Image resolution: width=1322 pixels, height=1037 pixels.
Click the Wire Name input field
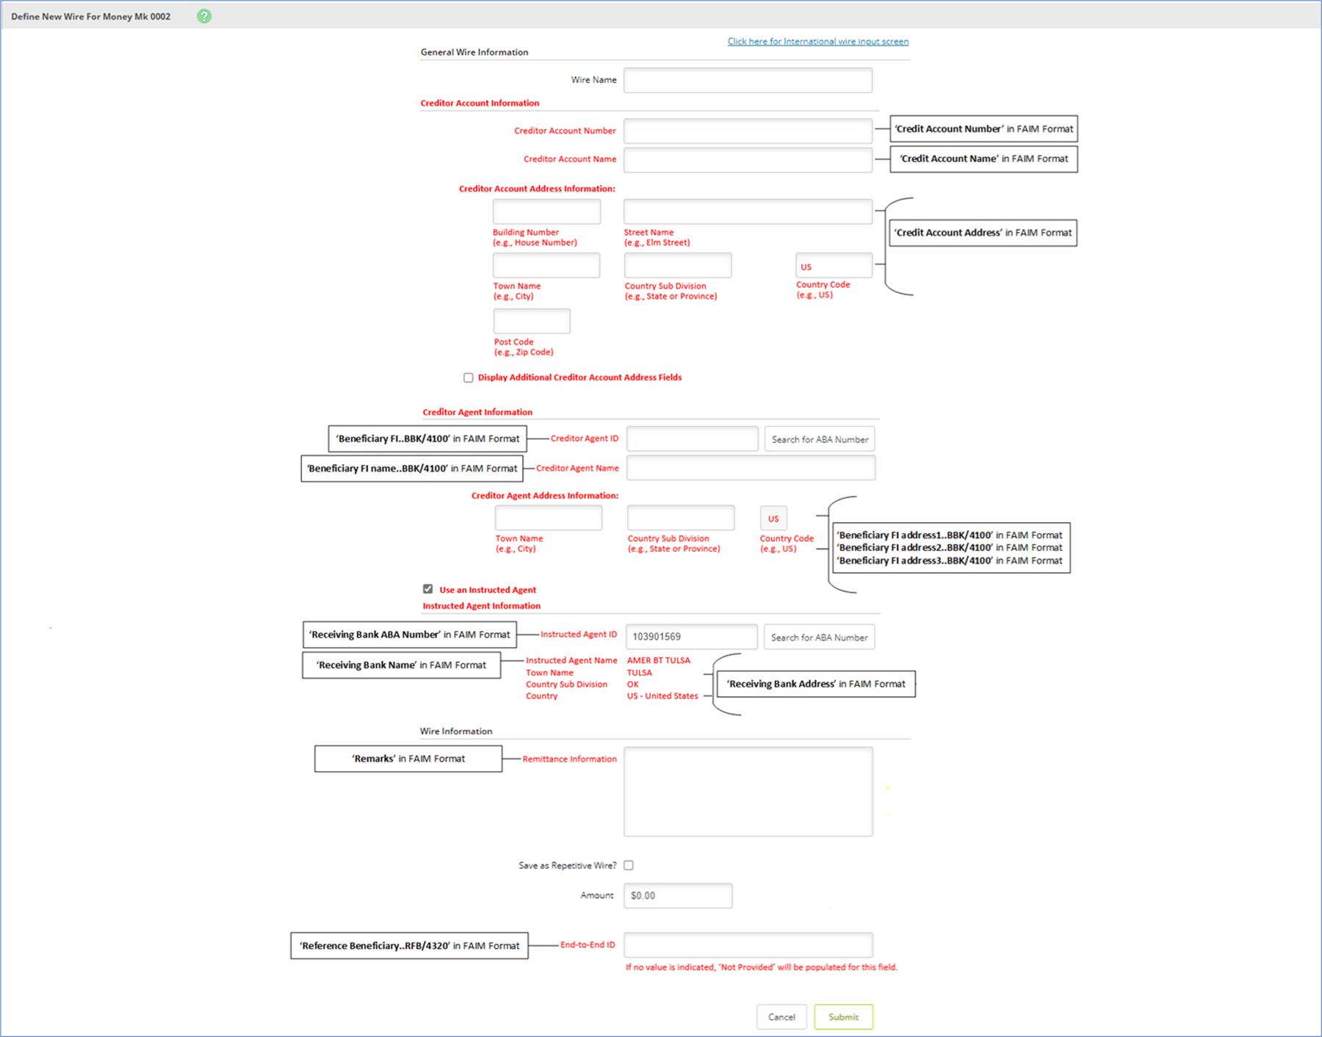click(748, 80)
